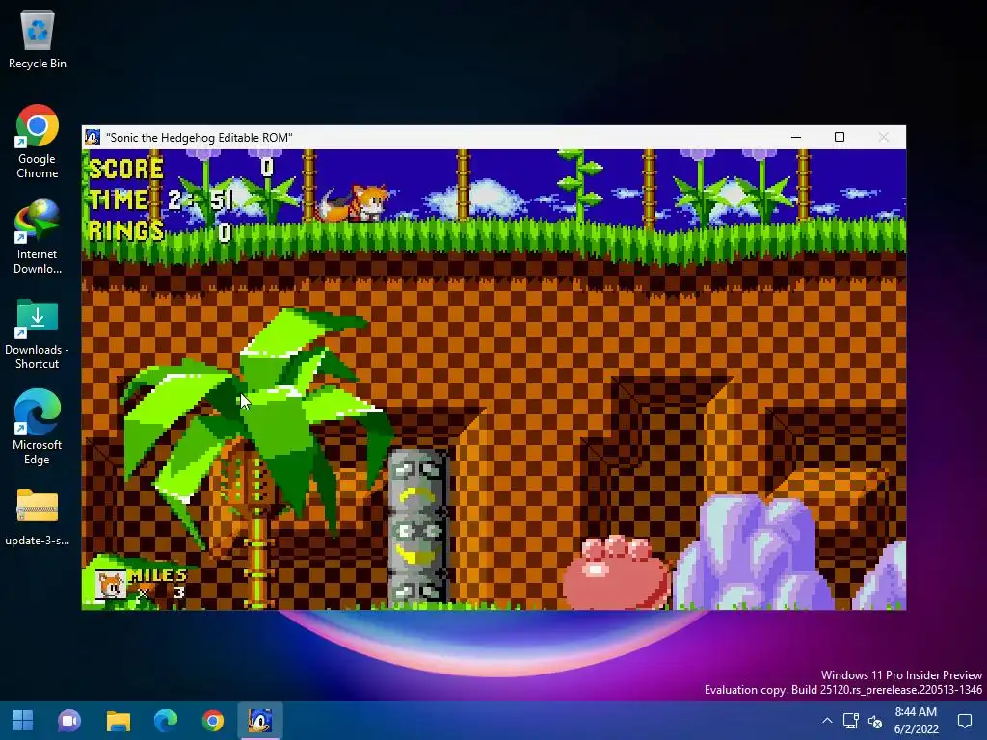Click the Sonic icon in the title bar

coord(93,137)
